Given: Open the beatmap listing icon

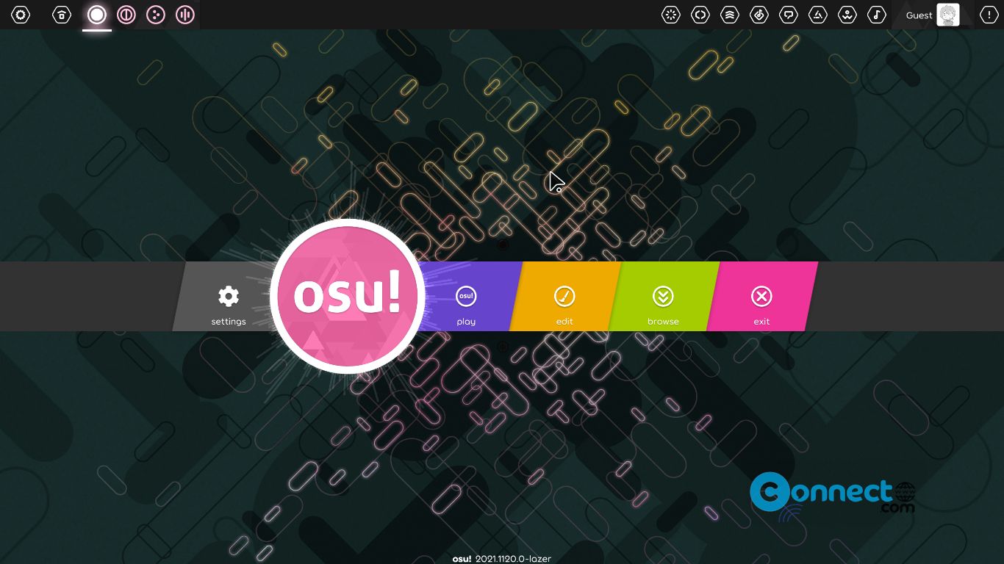Looking at the screenshot, I should 759,15.
